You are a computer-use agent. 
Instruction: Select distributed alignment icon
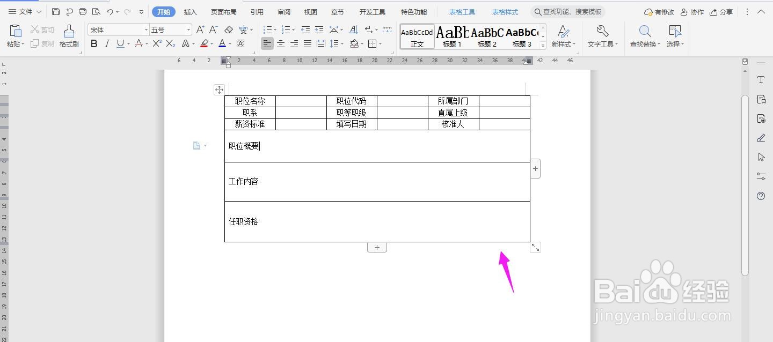coord(320,44)
